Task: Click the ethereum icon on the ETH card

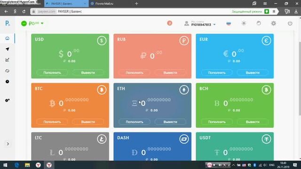Action: 184,90
